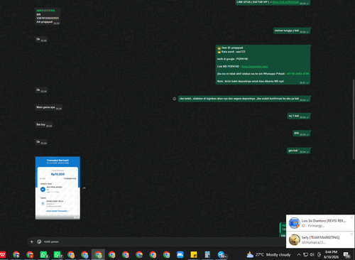The image size is (355, 260).
Task: Select the 'Main game aja' message
Action: [49, 107]
